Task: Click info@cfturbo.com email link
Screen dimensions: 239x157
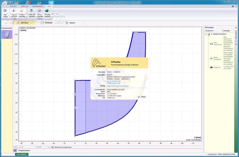Action: coord(114,83)
